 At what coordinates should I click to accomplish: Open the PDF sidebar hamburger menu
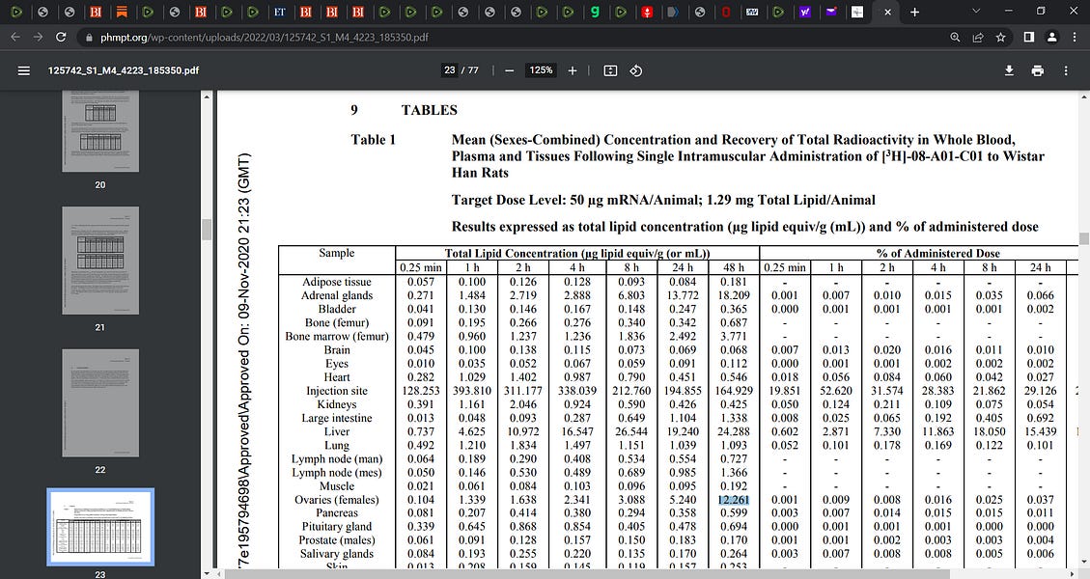23,70
